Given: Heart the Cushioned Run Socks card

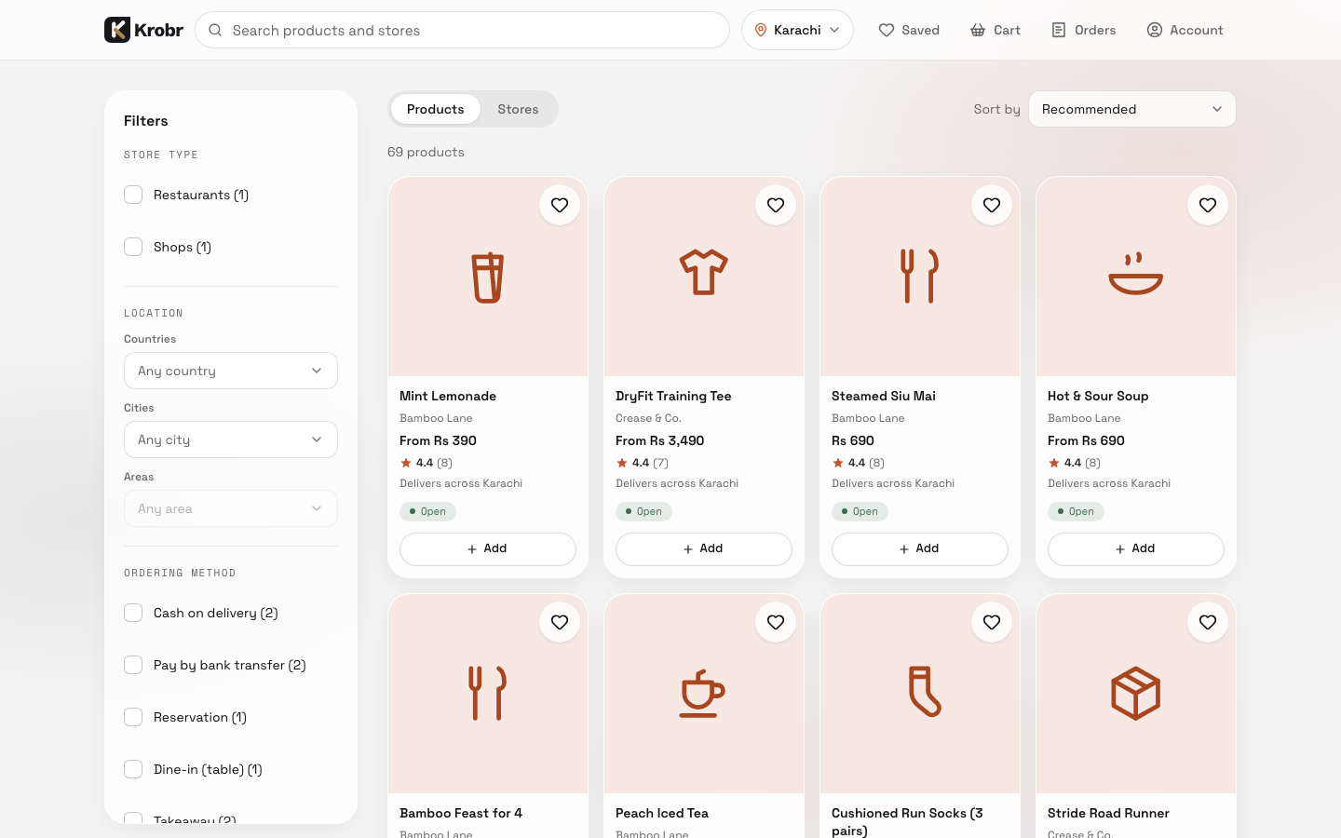Looking at the screenshot, I should point(992,622).
